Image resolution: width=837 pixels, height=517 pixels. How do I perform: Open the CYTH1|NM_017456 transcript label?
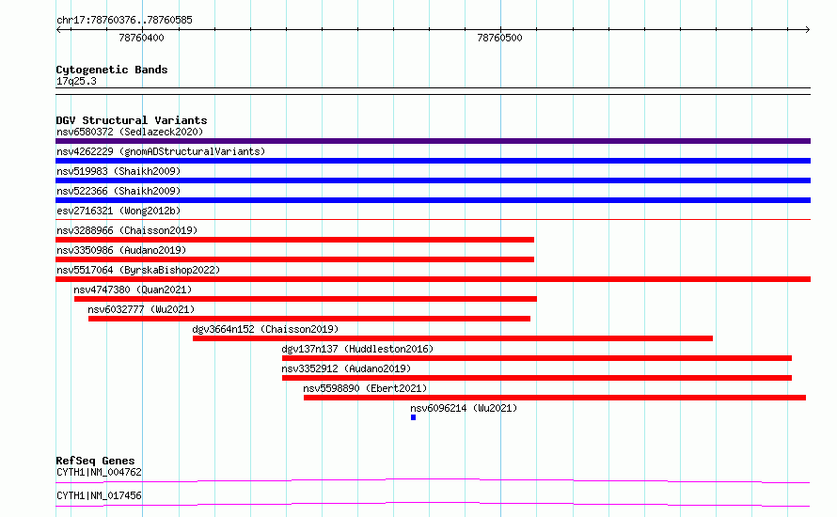point(100,495)
